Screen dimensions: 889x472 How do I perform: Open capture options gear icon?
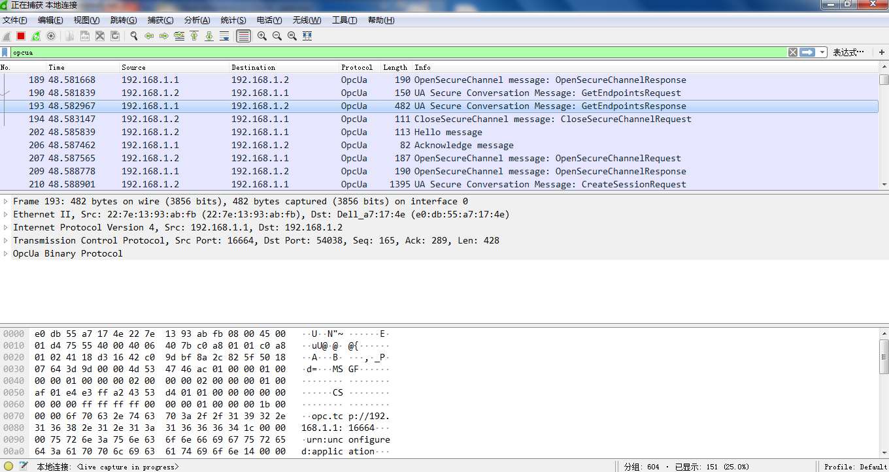[51, 36]
